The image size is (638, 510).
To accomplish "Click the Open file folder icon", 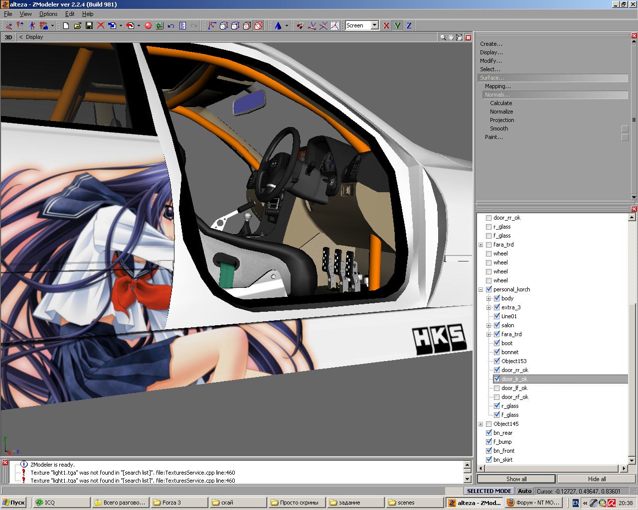I will [x=78, y=25].
